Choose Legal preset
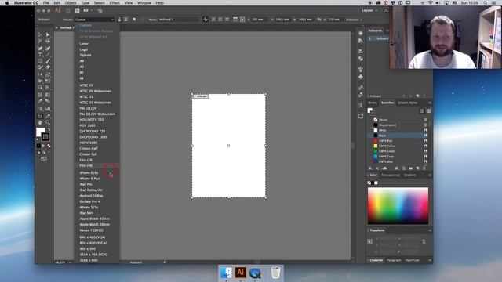Screen dimensions: 502x282 pyautogui.click(x=84, y=49)
